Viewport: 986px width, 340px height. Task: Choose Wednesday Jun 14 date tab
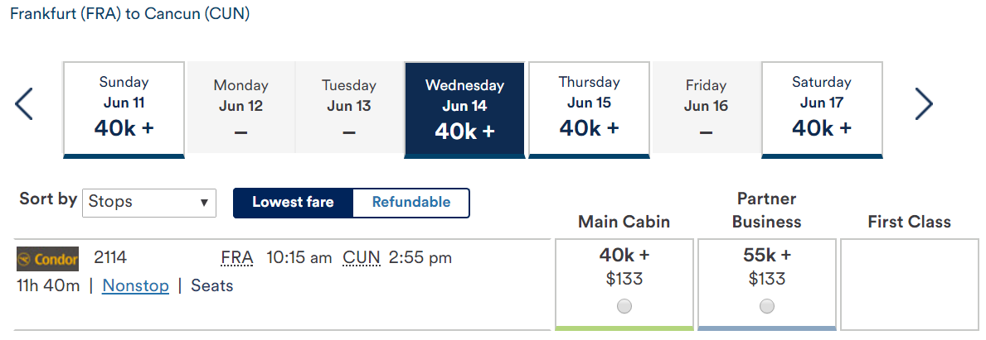click(x=464, y=110)
